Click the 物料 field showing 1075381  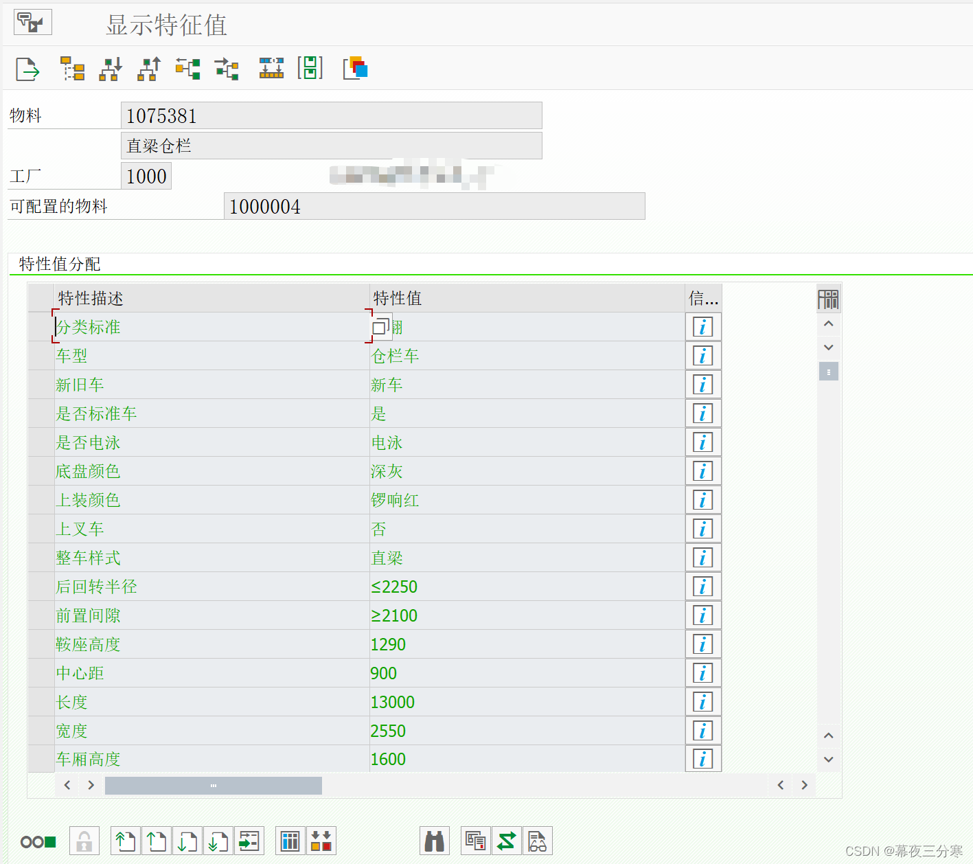pyautogui.click(x=332, y=115)
